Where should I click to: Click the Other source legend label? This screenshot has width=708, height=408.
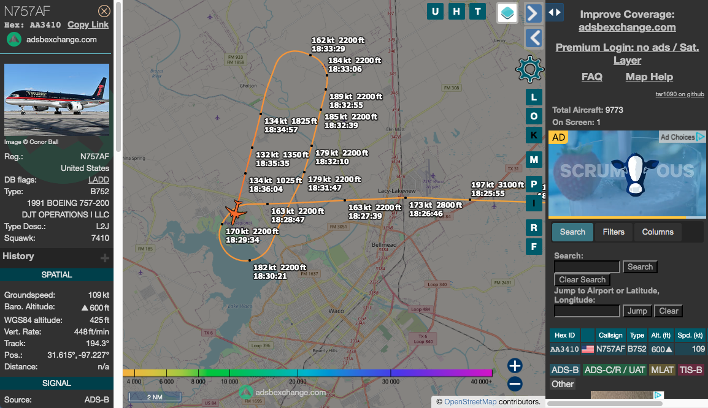[562, 384]
